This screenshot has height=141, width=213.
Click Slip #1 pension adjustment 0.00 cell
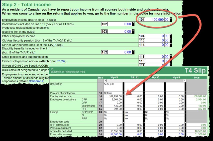[x=113, y=128]
